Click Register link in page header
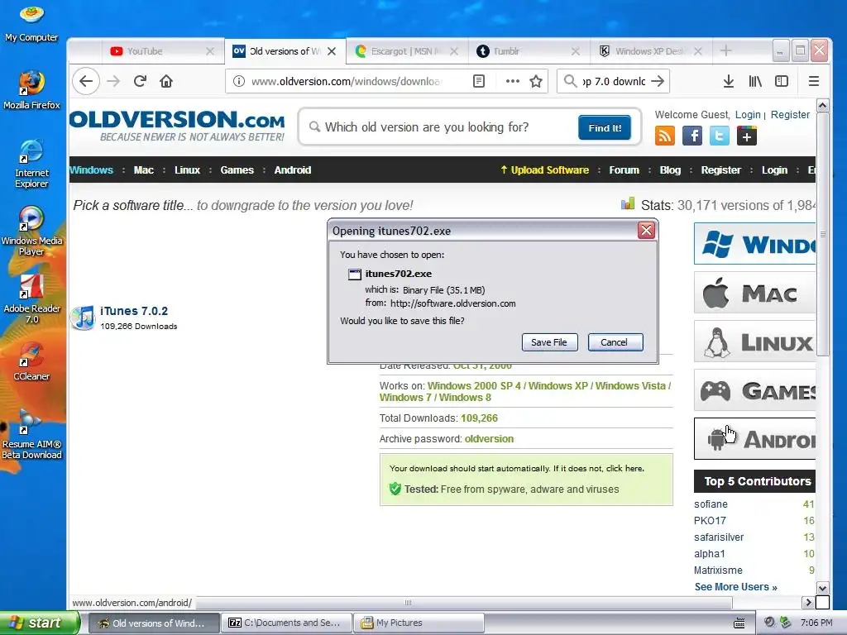The height and width of the screenshot is (635, 847). (790, 114)
